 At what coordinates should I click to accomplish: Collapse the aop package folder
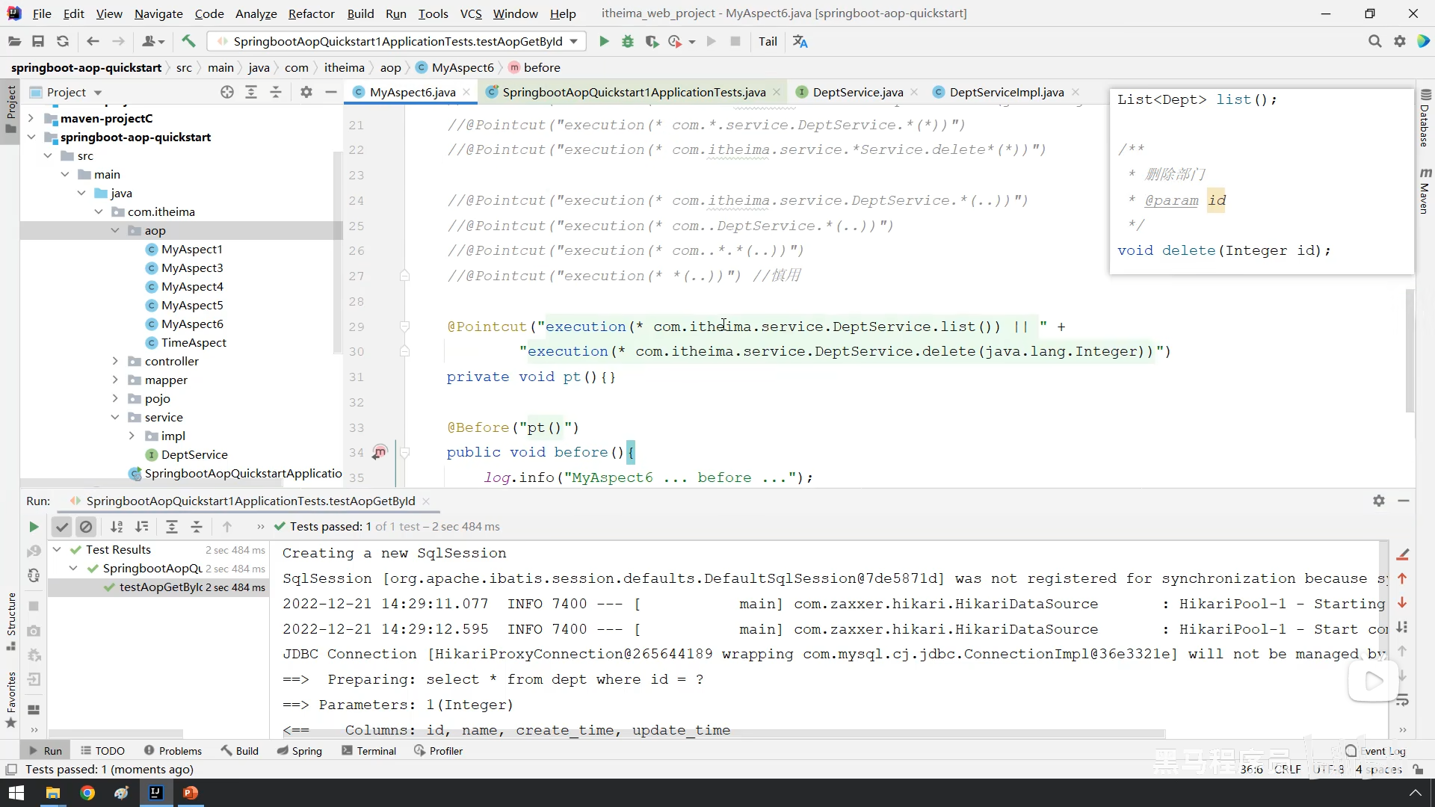(115, 230)
